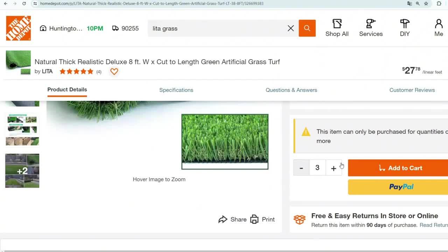Increase quantity with the plus button

334,168
